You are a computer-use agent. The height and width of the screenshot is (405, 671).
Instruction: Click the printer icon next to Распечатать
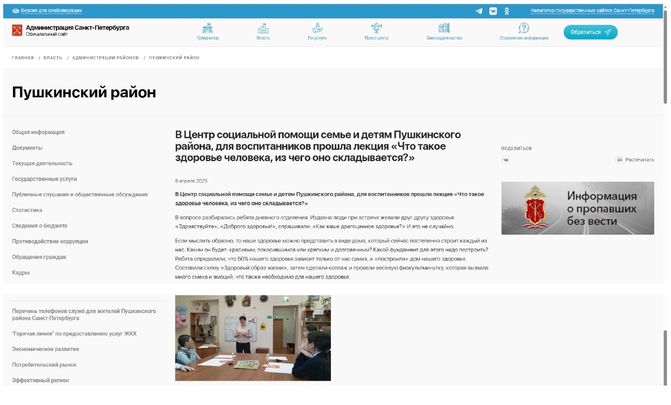click(620, 160)
